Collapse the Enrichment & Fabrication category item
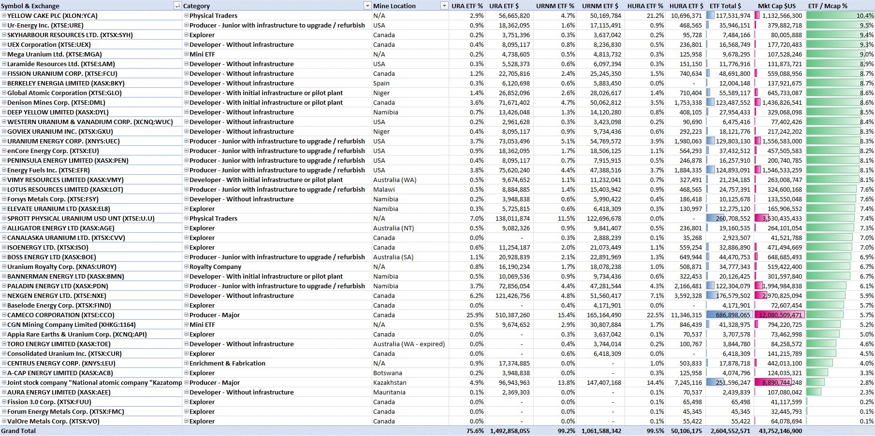875x436 pixels. tap(186, 363)
